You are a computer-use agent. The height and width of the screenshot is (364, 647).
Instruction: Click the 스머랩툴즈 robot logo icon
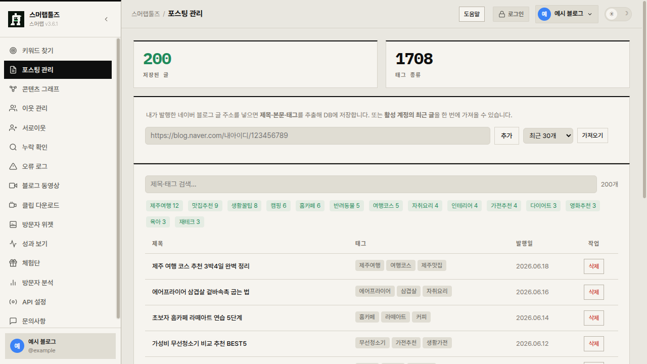tap(16, 19)
